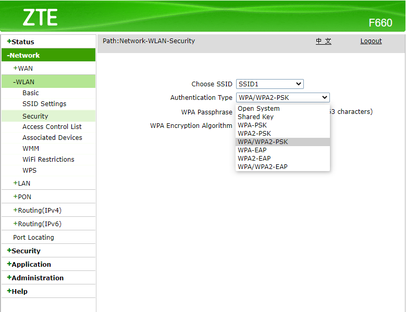Image resolution: width=406 pixels, height=312 pixels.
Task: Click the Authentication Type label
Action: (x=201, y=98)
